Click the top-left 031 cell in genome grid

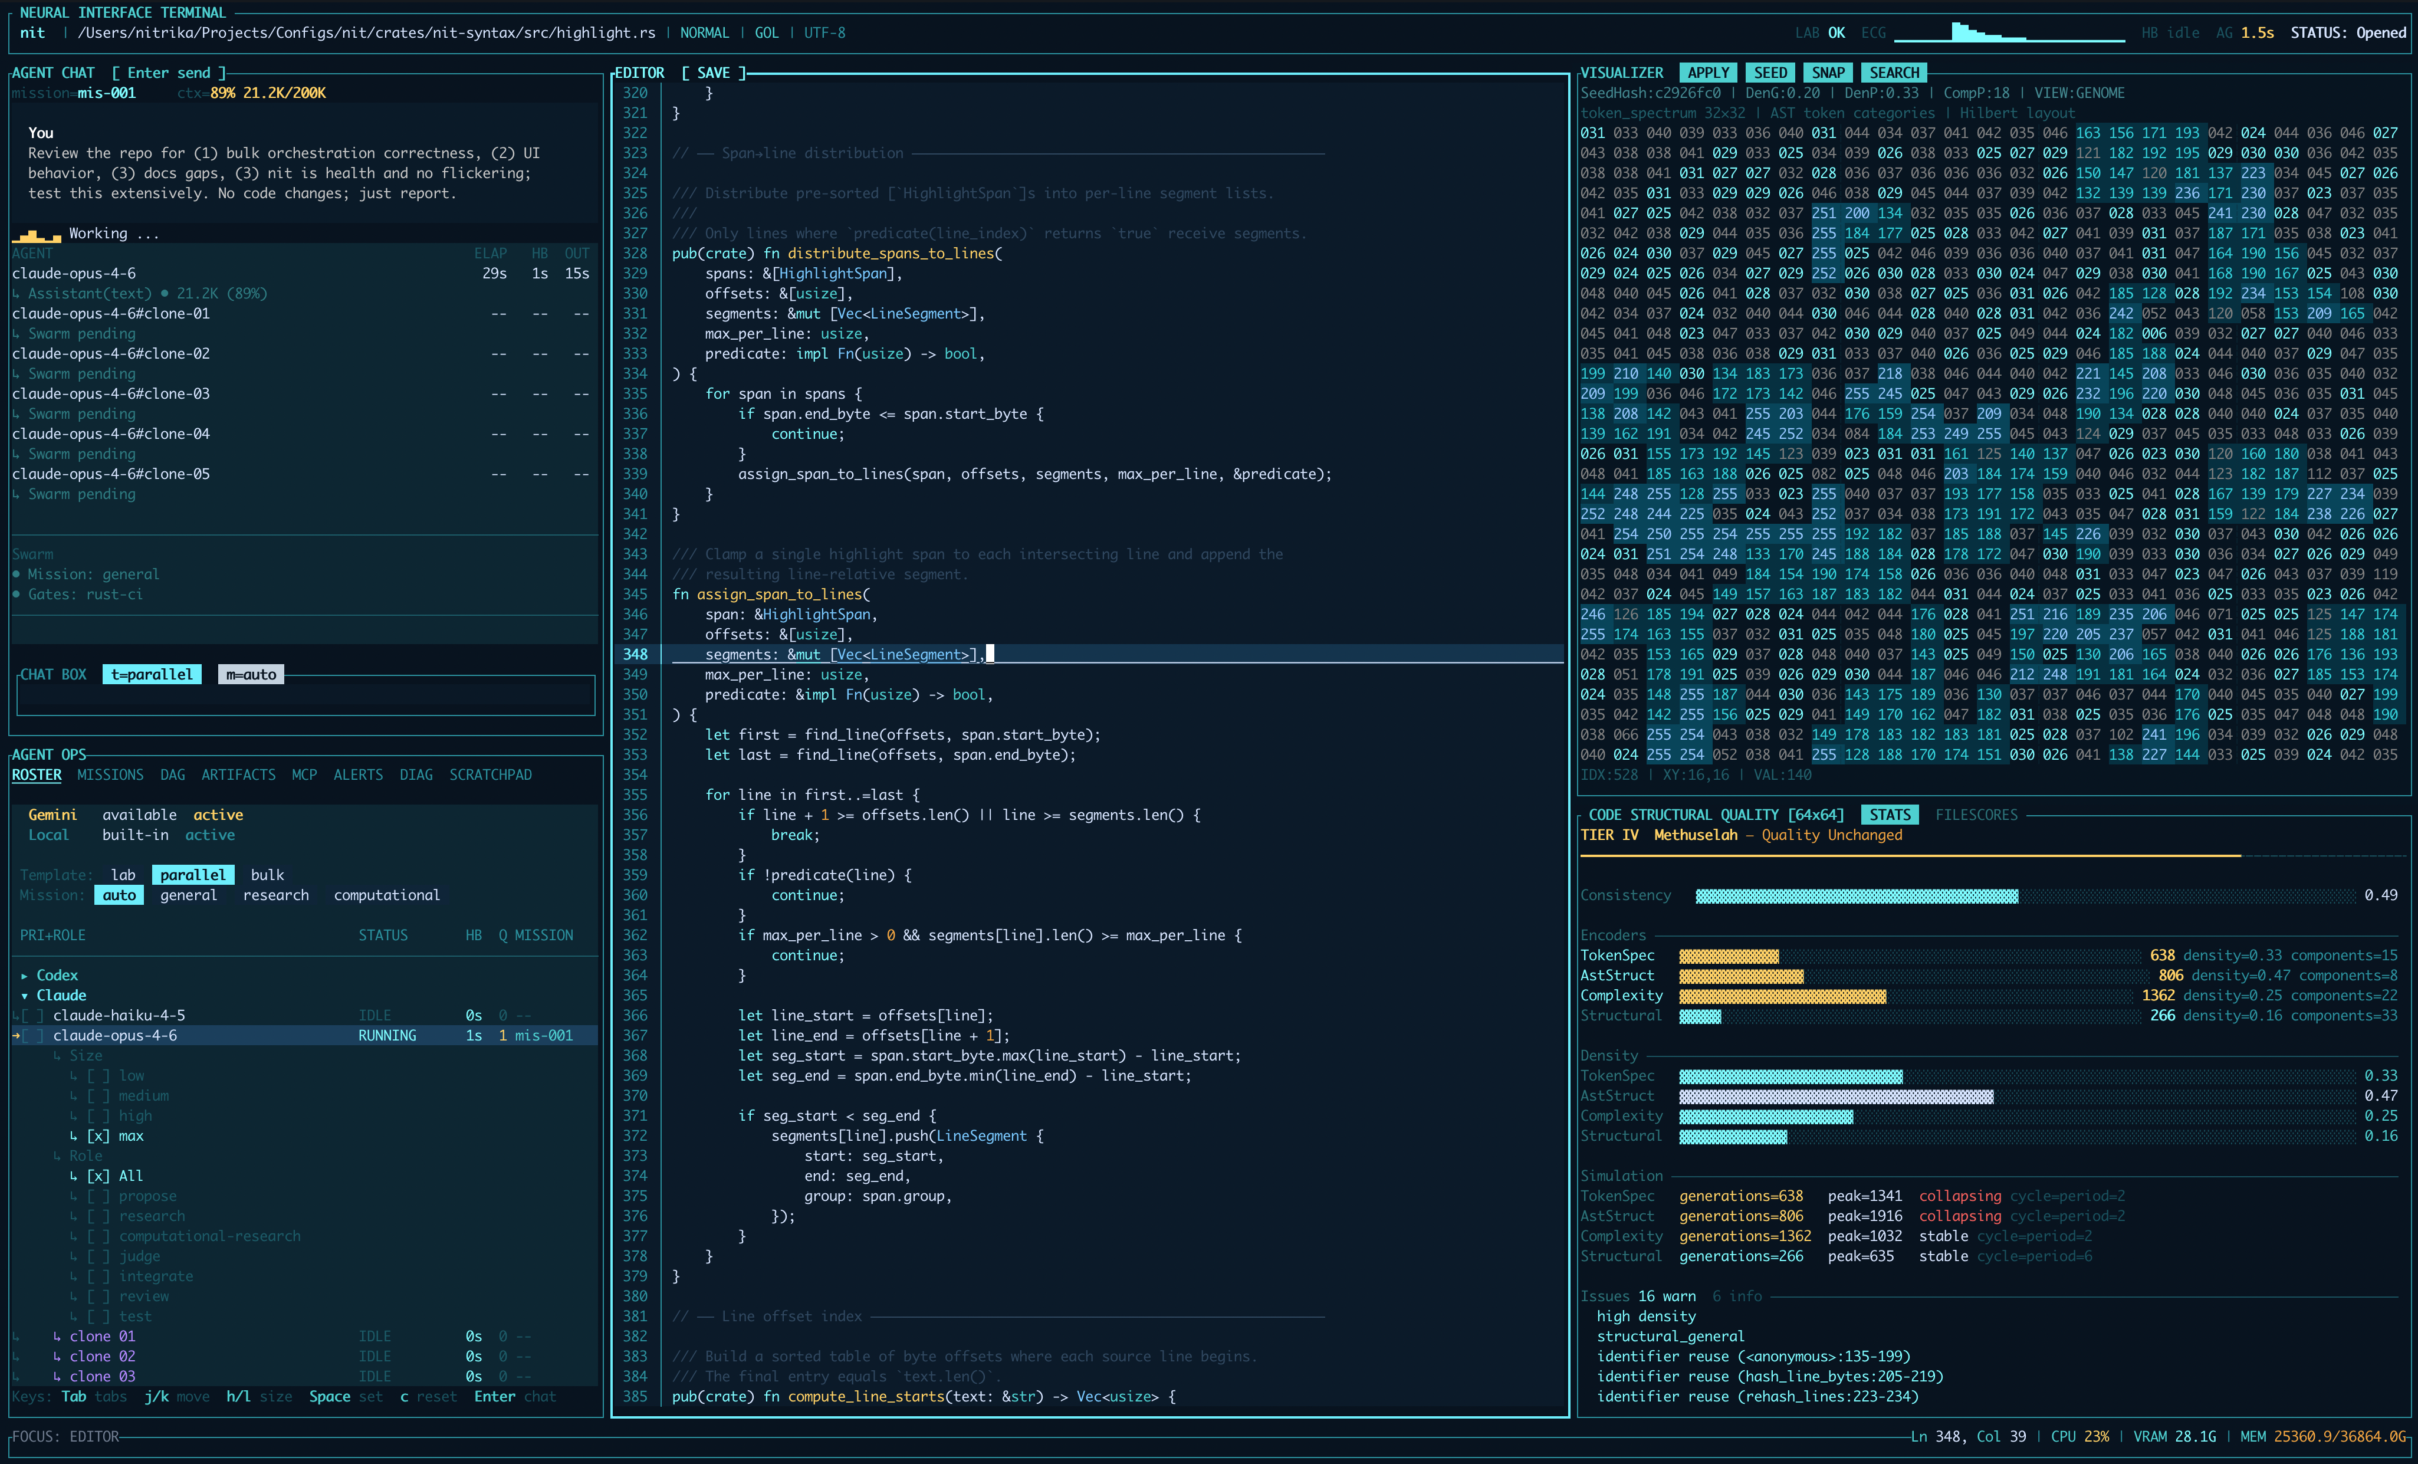coord(1593,133)
